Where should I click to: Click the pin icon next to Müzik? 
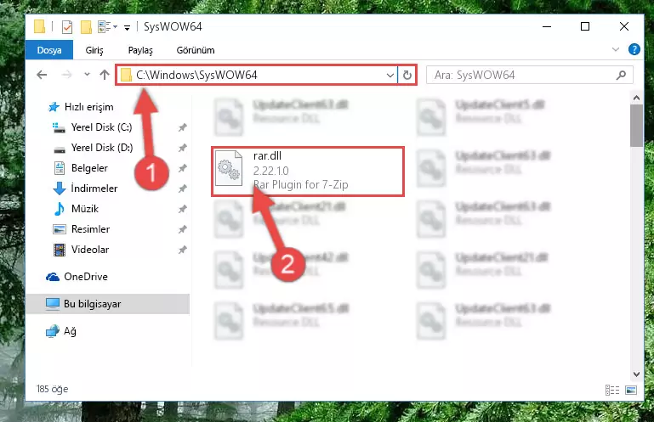tap(182, 210)
